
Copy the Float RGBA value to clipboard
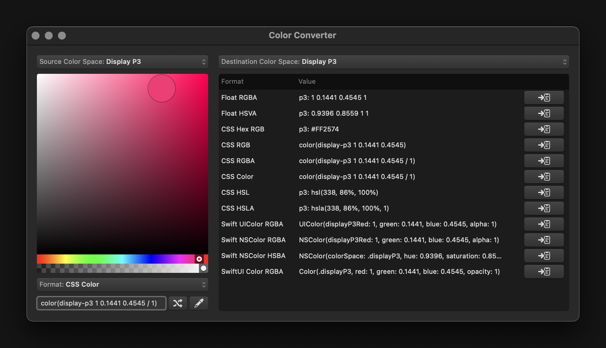(x=544, y=98)
